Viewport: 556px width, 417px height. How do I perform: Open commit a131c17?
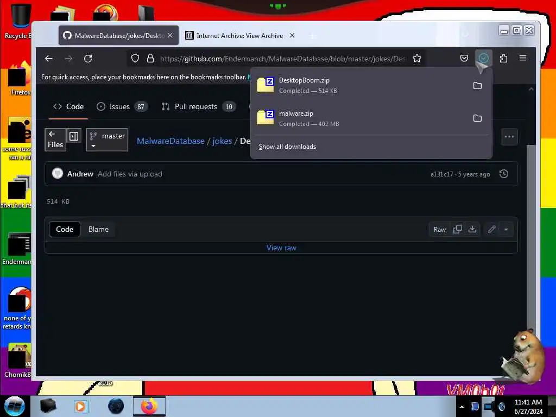[x=441, y=174]
